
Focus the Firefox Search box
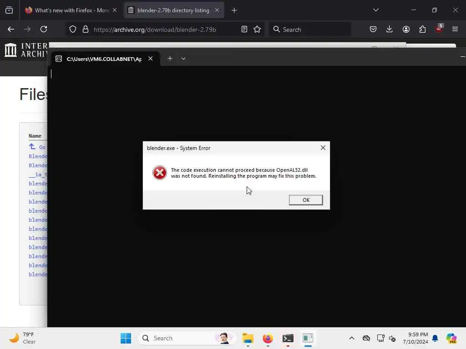(310, 30)
